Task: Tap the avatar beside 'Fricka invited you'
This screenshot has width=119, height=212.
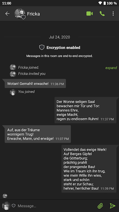Action: click(13, 74)
